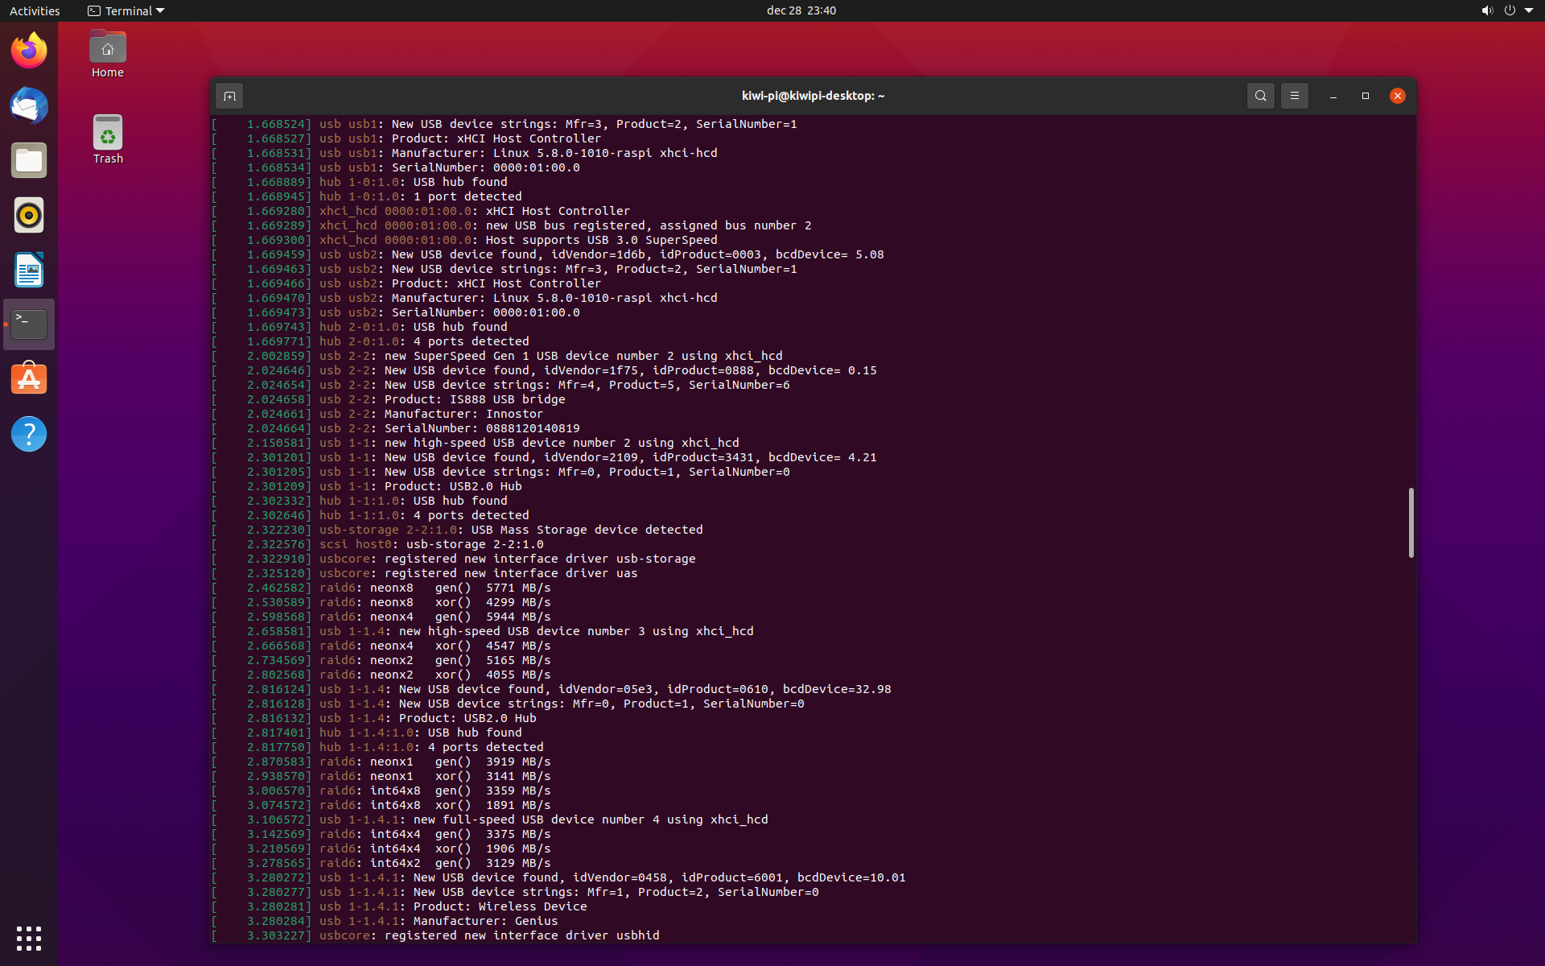This screenshot has height=966, width=1545.
Task: Select the Trash desktop icon
Action: [108, 139]
